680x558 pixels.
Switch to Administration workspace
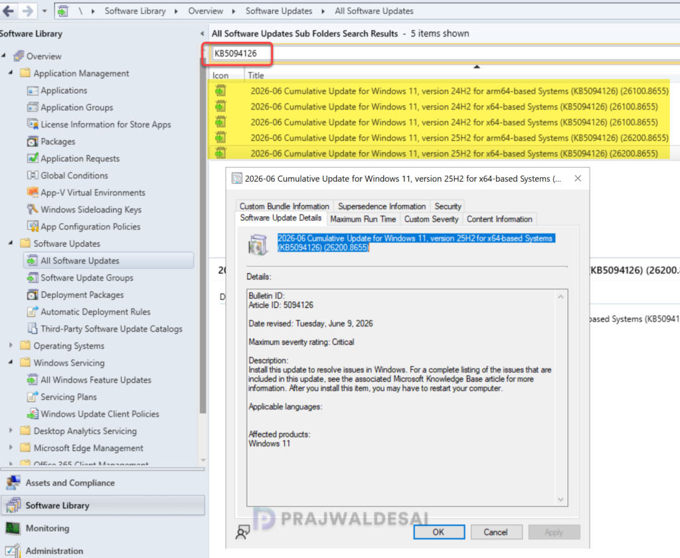(103, 551)
